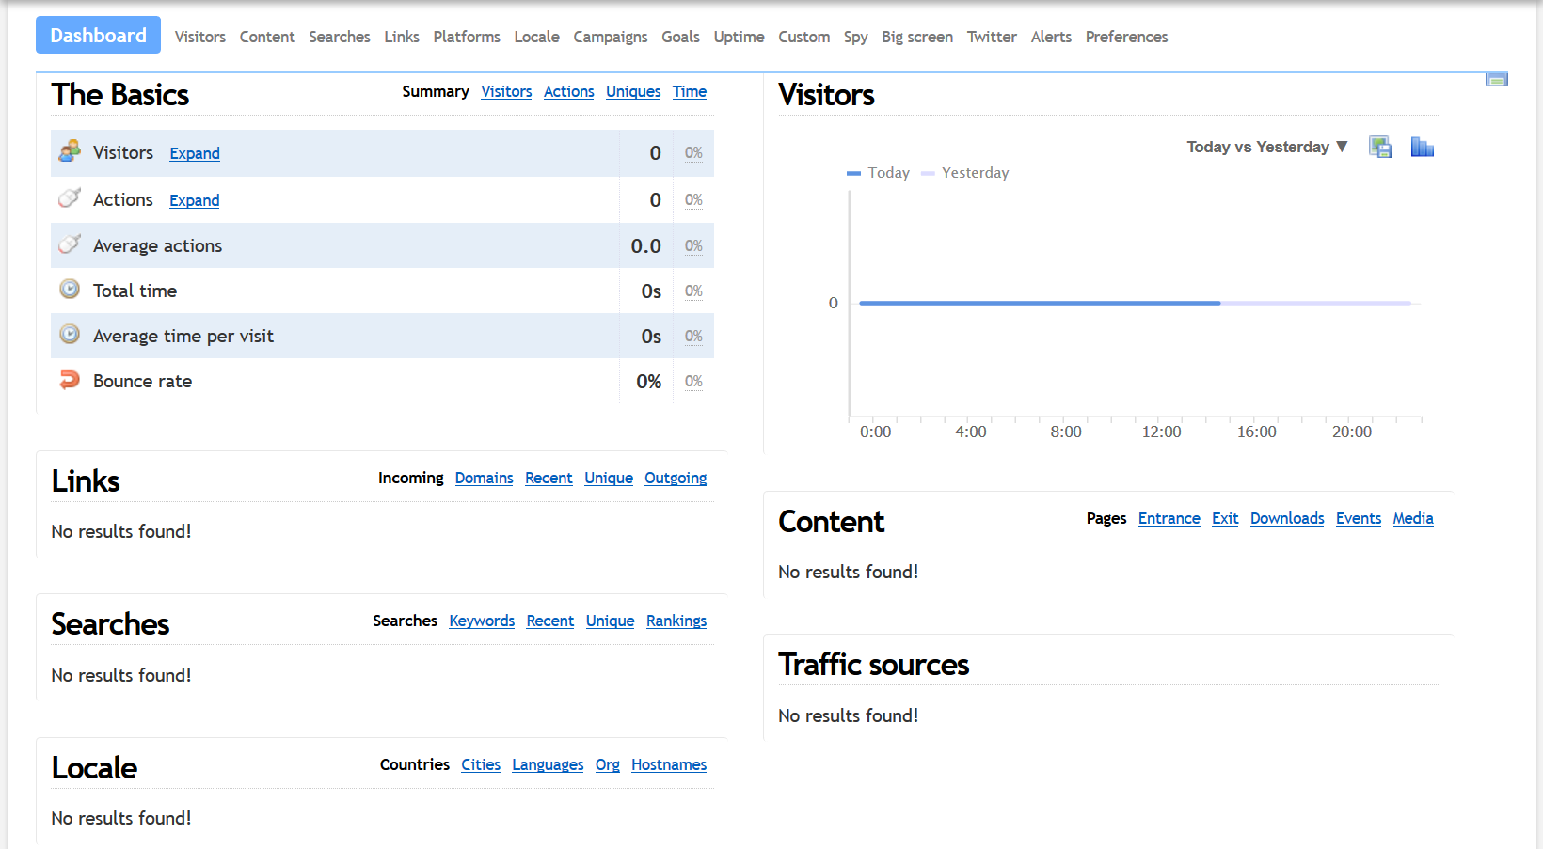Select the Pages tab in Content panel

[x=1106, y=518]
